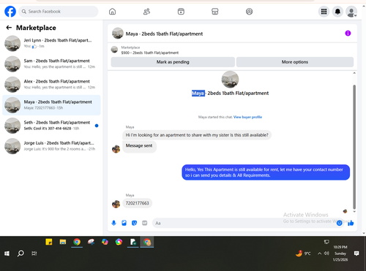366x271 pixels.
Task: Open Sam 2beds 1bath conversation
Action: click(x=51, y=64)
